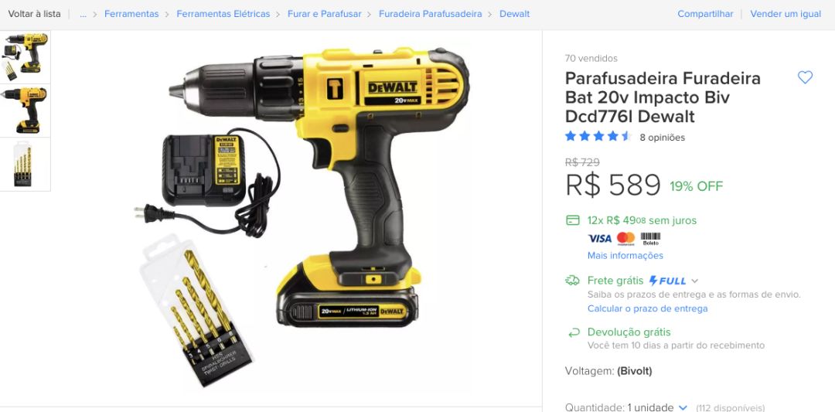Select second drill-only thumbnail

point(25,111)
